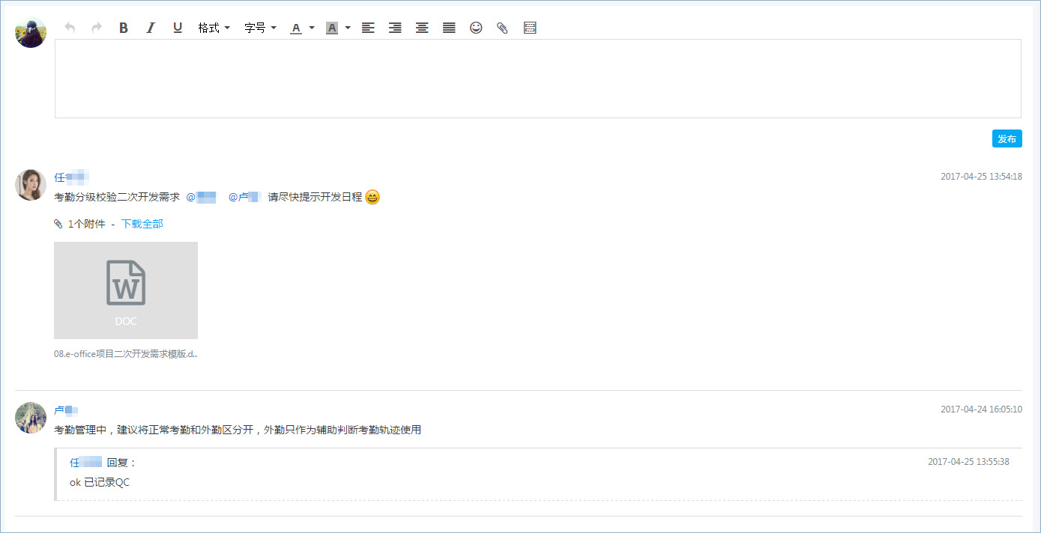Image resolution: width=1041 pixels, height=533 pixels.
Task: Click the 下载全部 download all link
Action: tap(142, 224)
